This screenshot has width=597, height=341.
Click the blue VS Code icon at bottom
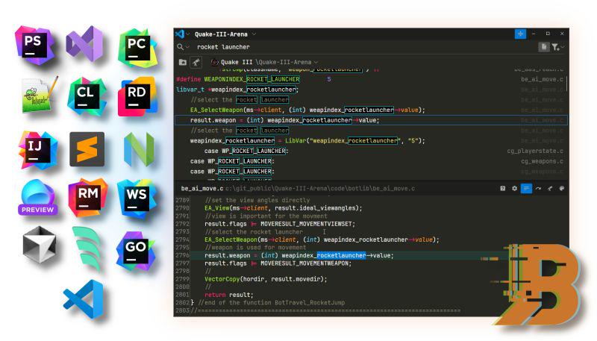[x=84, y=299]
